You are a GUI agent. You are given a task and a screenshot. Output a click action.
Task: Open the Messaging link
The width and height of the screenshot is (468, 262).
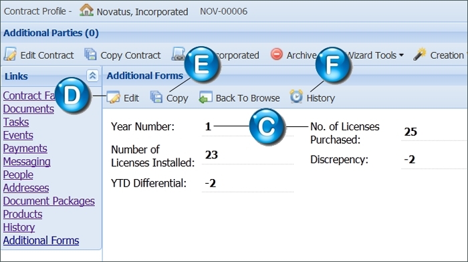click(27, 162)
